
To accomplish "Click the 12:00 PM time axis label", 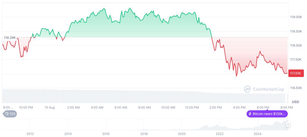I will tap(192, 107).
